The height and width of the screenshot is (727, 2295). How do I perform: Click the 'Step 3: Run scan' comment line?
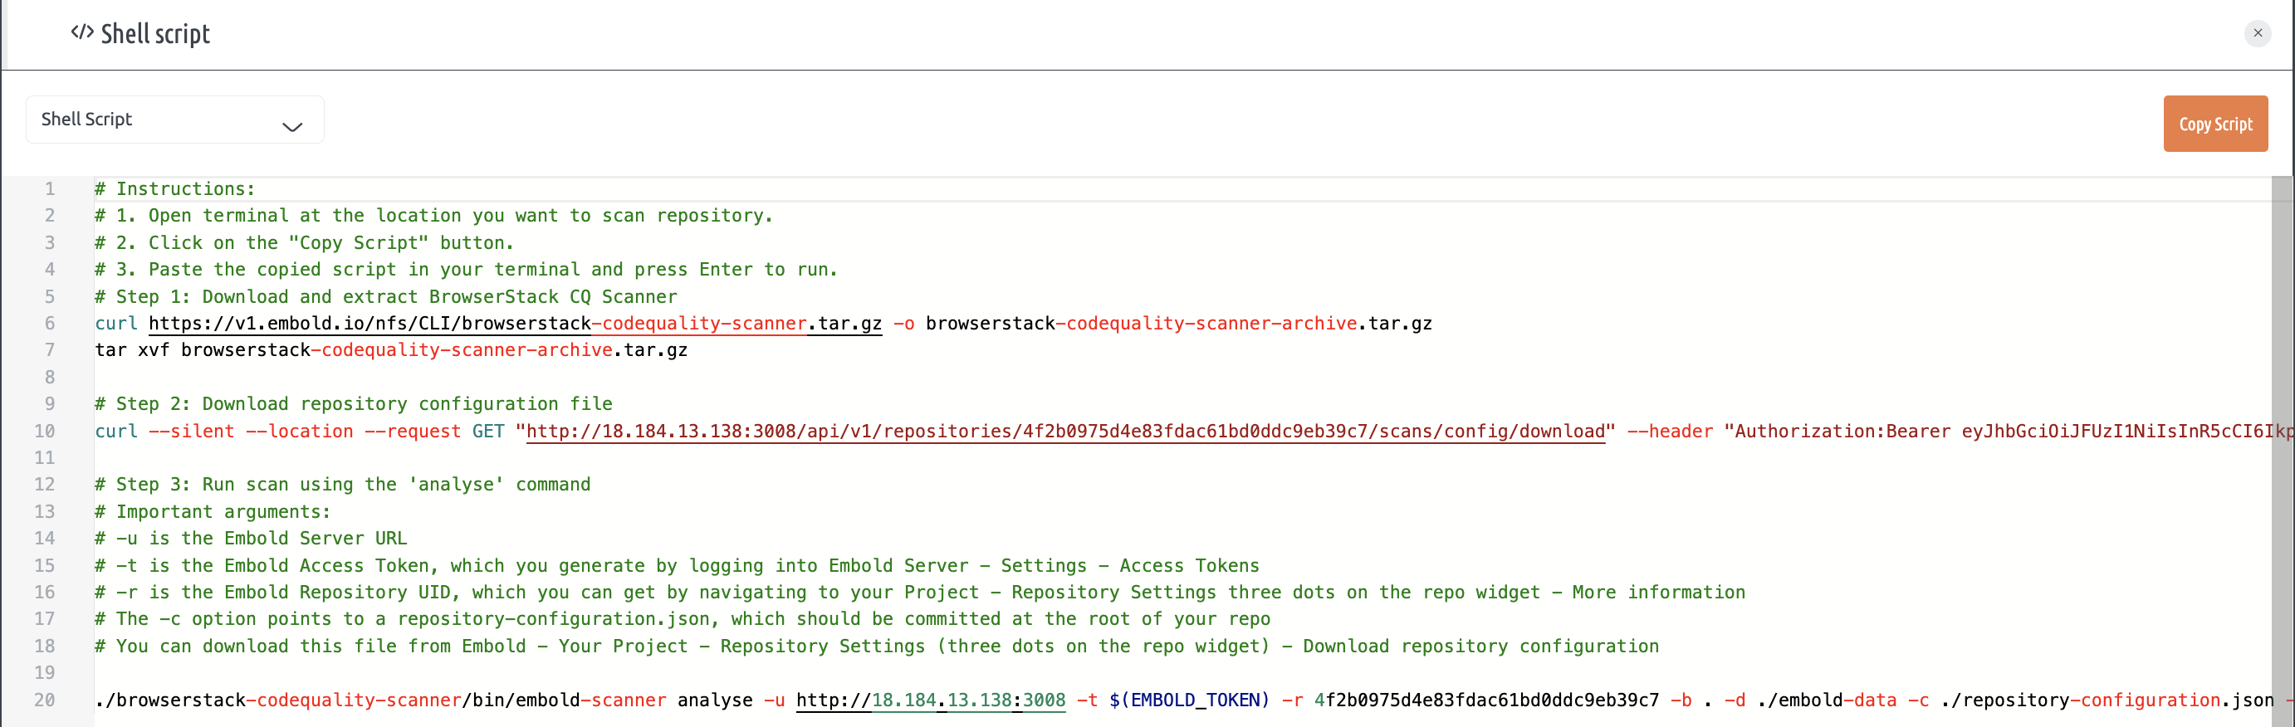[x=342, y=485]
